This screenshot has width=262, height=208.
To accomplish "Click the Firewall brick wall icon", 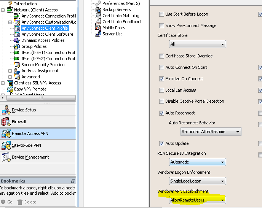I will tap(6, 122).
